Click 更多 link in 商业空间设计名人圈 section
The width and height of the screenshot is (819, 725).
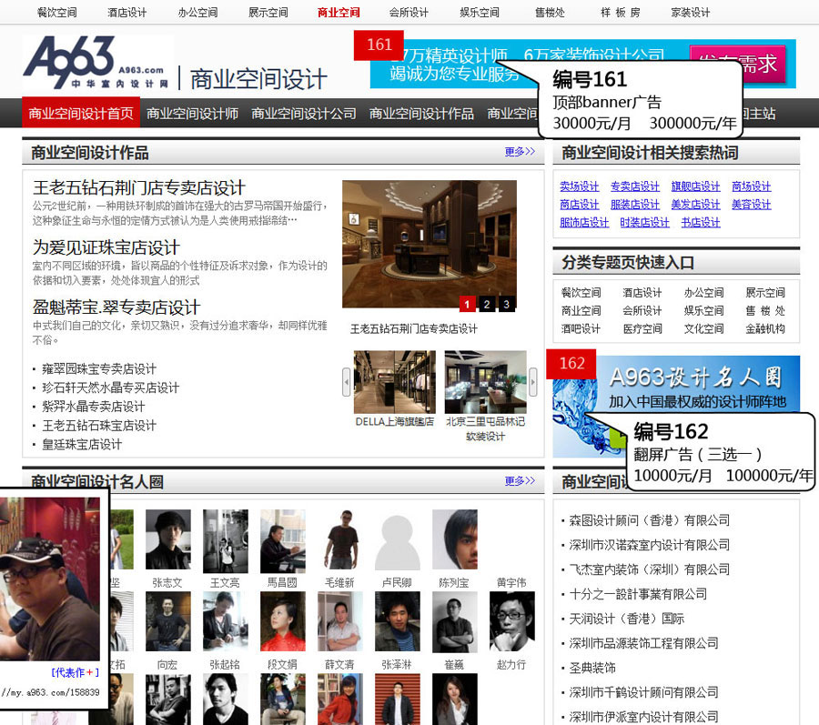(x=520, y=480)
